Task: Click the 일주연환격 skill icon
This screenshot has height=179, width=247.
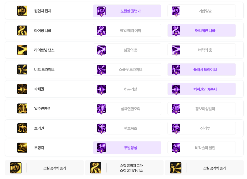Action: click(22, 109)
